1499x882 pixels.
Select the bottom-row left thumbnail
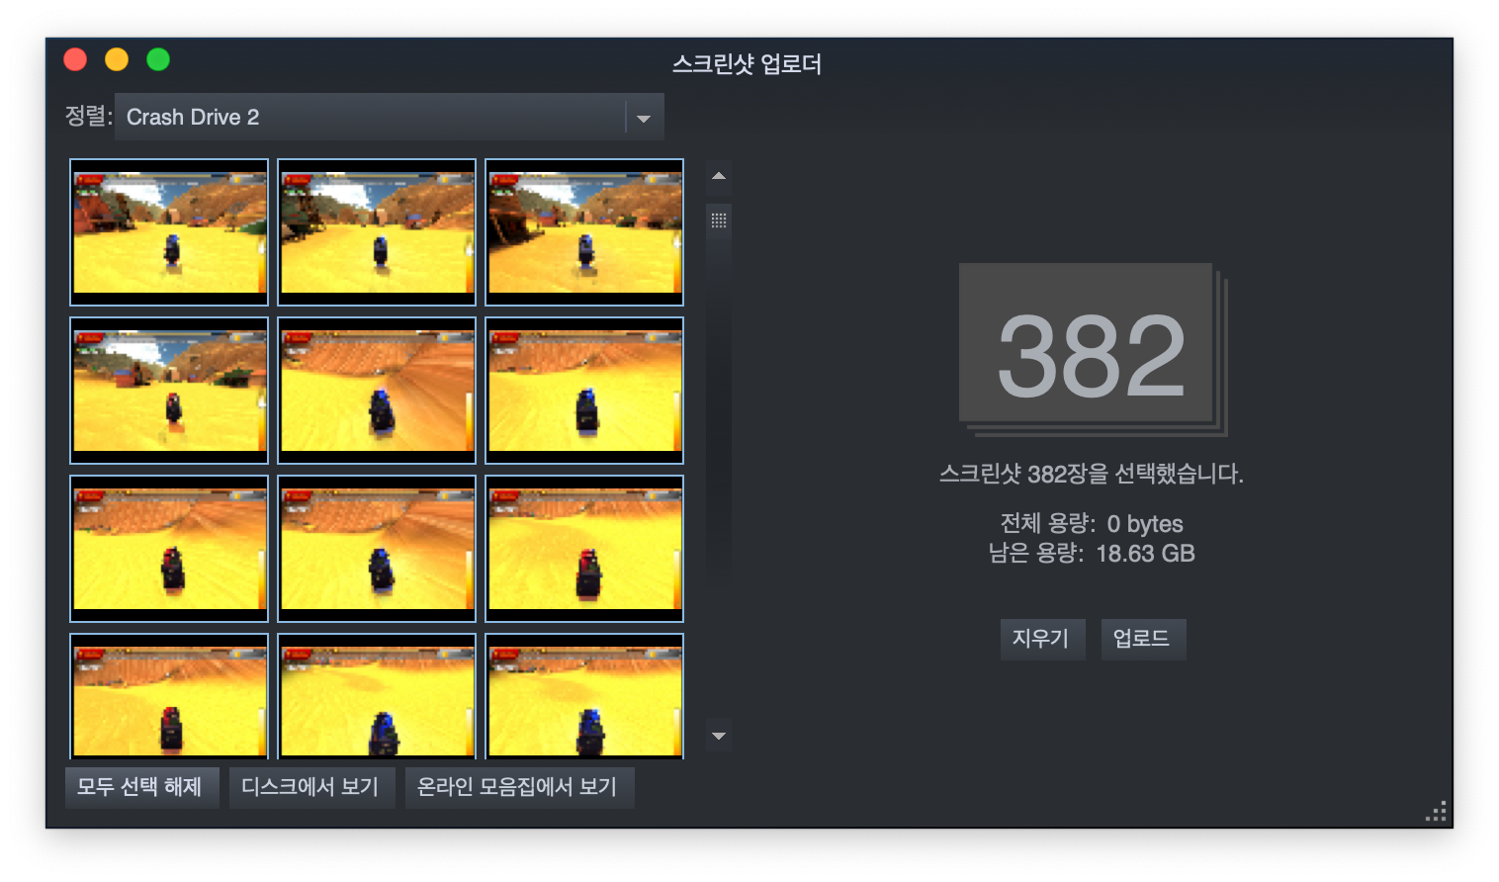tap(169, 696)
